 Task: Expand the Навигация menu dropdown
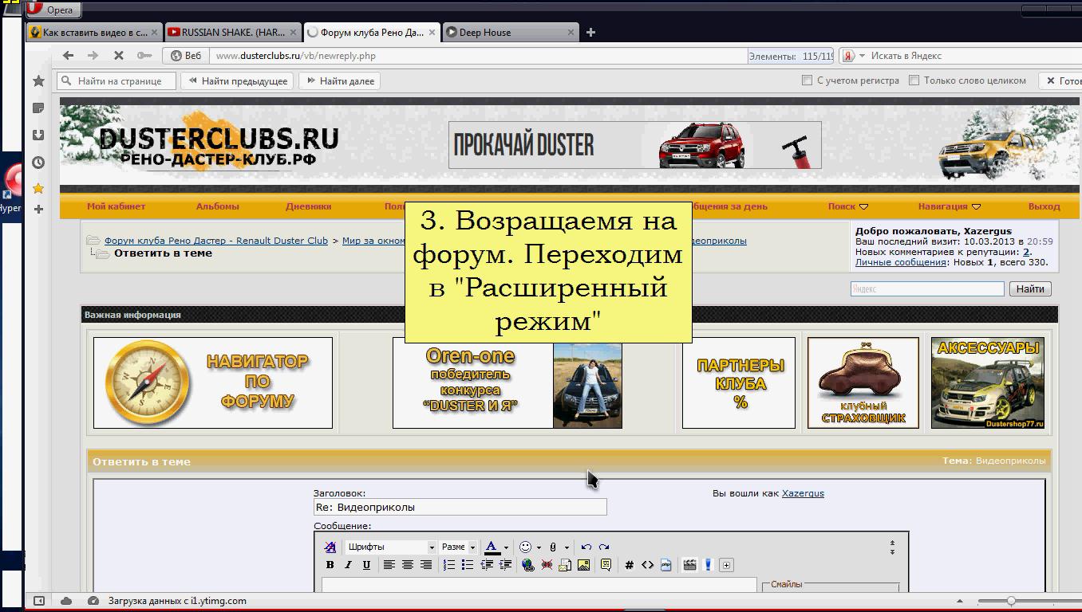pyautogui.click(x=949, y=206)
